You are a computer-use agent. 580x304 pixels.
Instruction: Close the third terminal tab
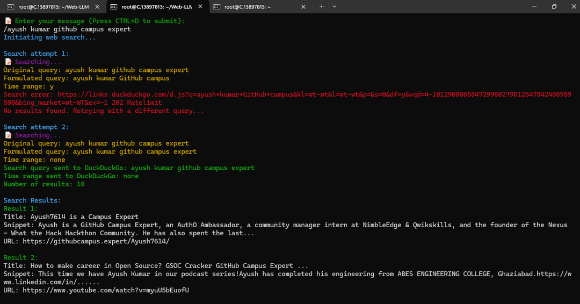click(303, 6)
